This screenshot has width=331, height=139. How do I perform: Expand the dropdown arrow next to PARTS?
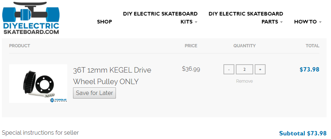(281, 22)
